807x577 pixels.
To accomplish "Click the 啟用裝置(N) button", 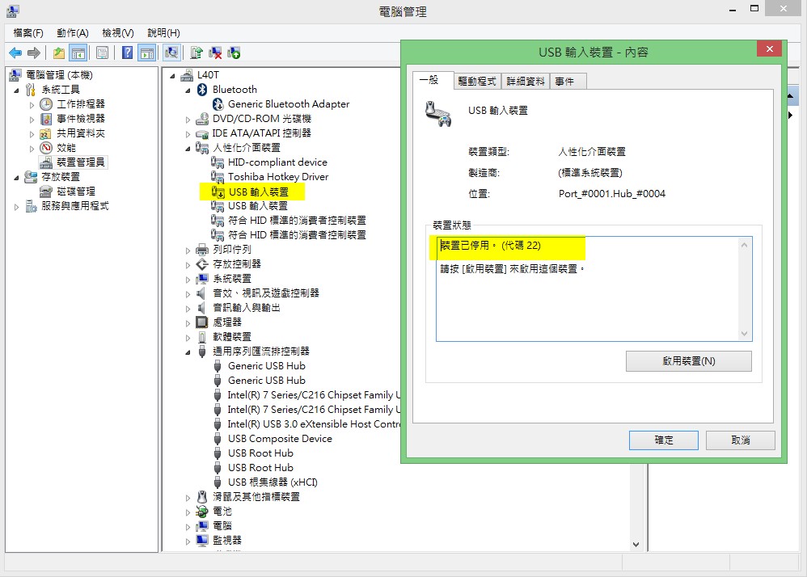I will coord(688,361).
